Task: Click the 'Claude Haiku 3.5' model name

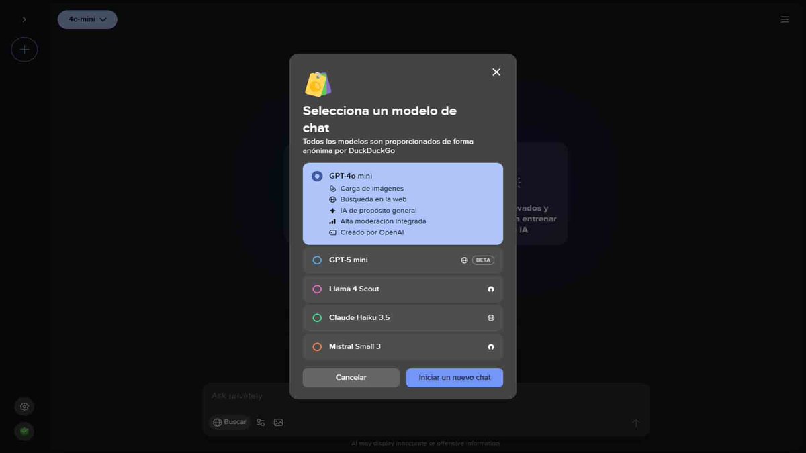Action: (359, 317)
